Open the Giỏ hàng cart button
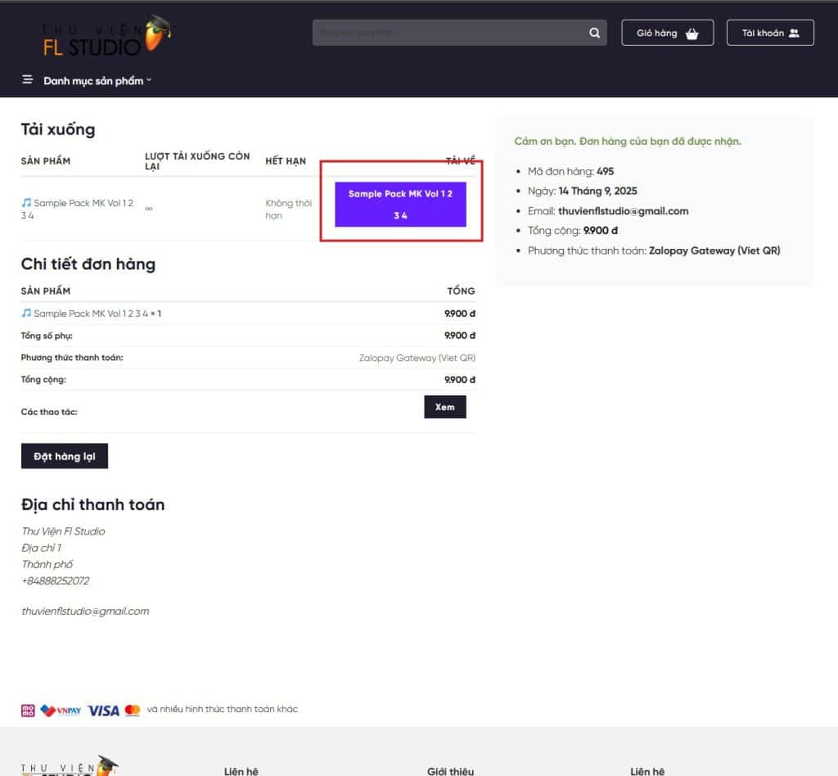 coord(667,33)
